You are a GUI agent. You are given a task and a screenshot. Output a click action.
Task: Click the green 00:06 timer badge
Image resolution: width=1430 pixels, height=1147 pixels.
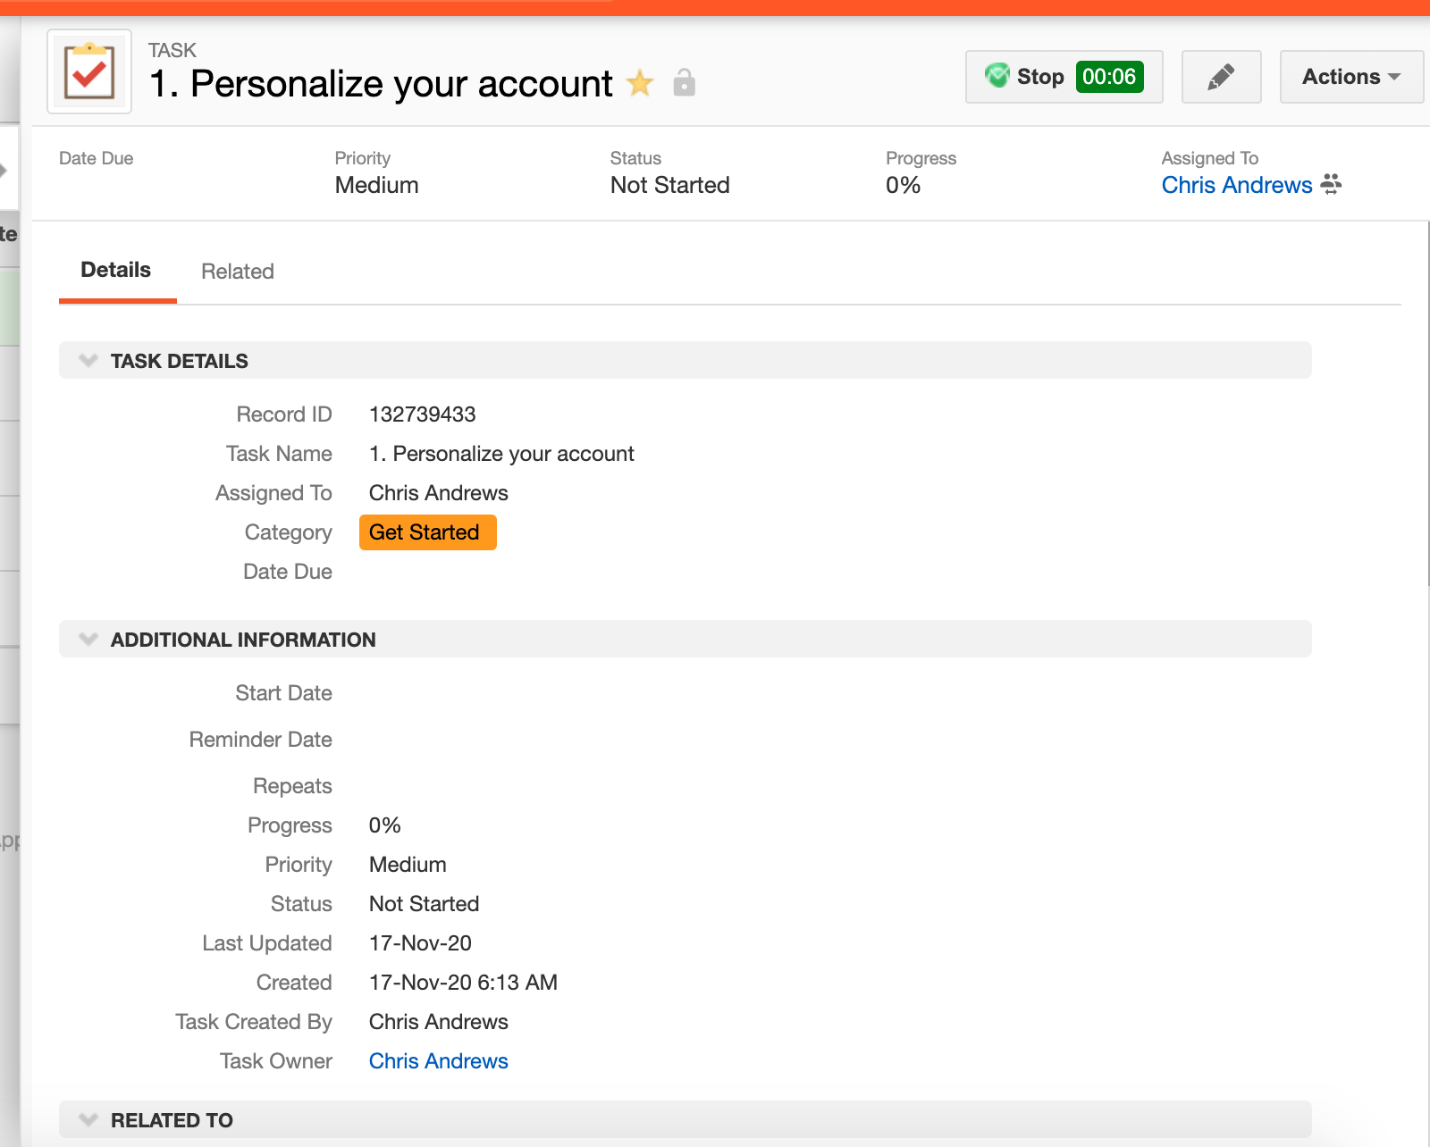pyautogui.click(x=1109, y=77)
